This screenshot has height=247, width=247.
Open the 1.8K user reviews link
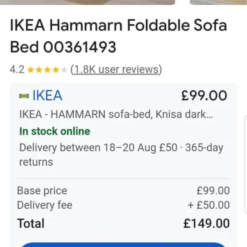pyautogui.click(x=116, y=70)
